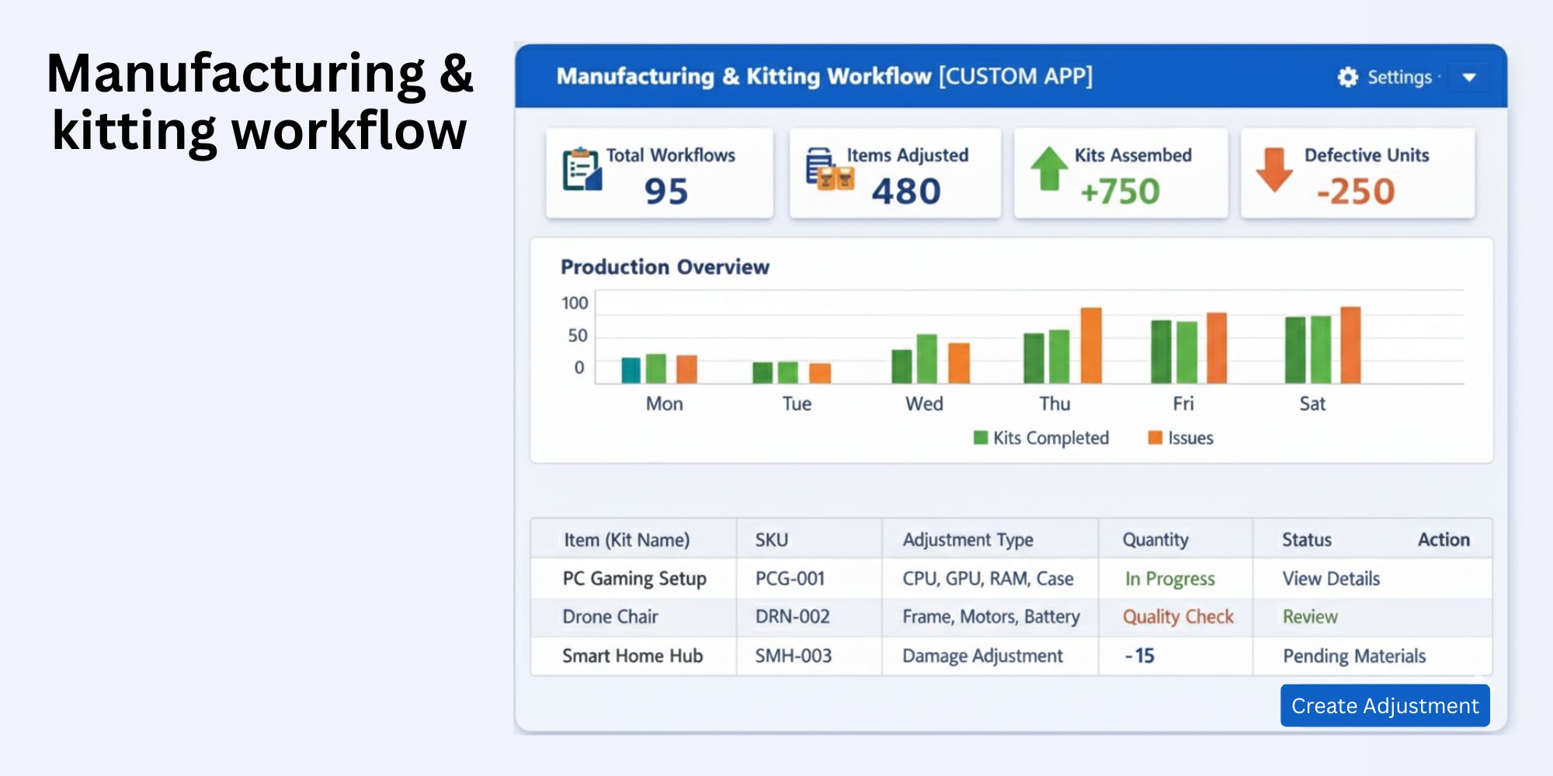Click the Create Adjustment button

[x=1384, y=705]
